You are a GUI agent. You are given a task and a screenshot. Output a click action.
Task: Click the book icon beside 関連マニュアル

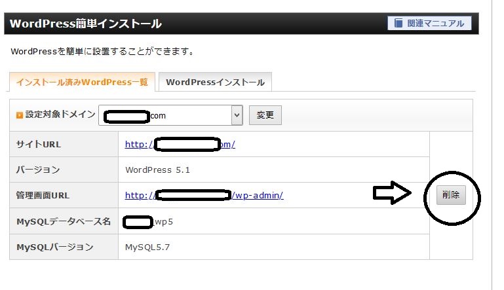point(398,24)
